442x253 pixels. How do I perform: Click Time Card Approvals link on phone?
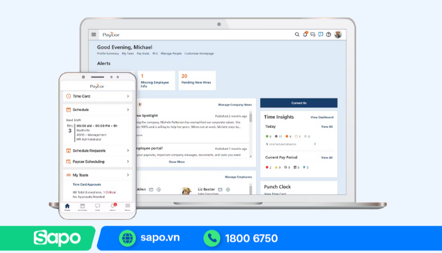pyautogui.click(x=87, y=185)
